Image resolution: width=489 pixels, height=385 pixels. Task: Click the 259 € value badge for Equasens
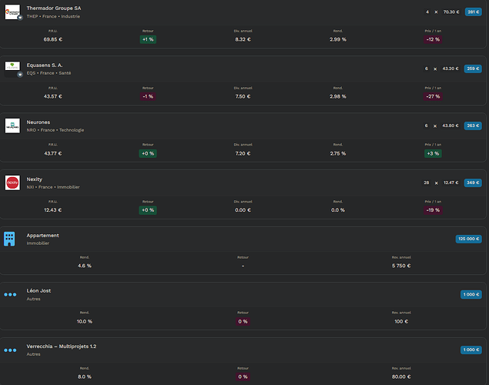pyautogui.click(x=473, y=69)
